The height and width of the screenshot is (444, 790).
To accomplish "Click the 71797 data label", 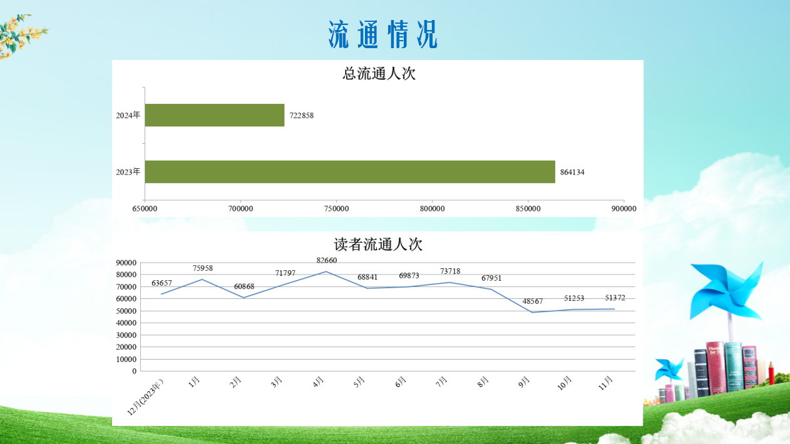I will [x=285, y=273].
